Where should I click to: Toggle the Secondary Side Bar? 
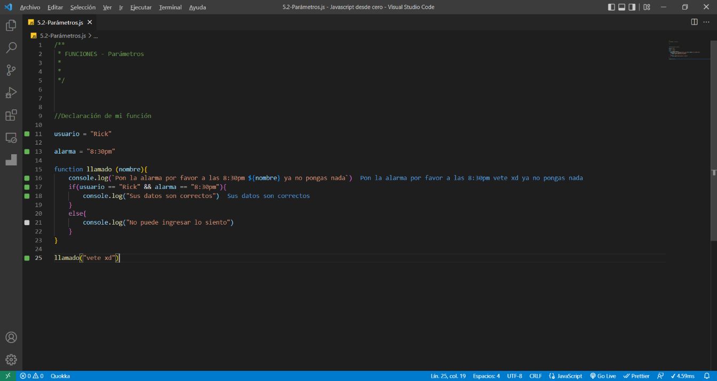(631, 7)
